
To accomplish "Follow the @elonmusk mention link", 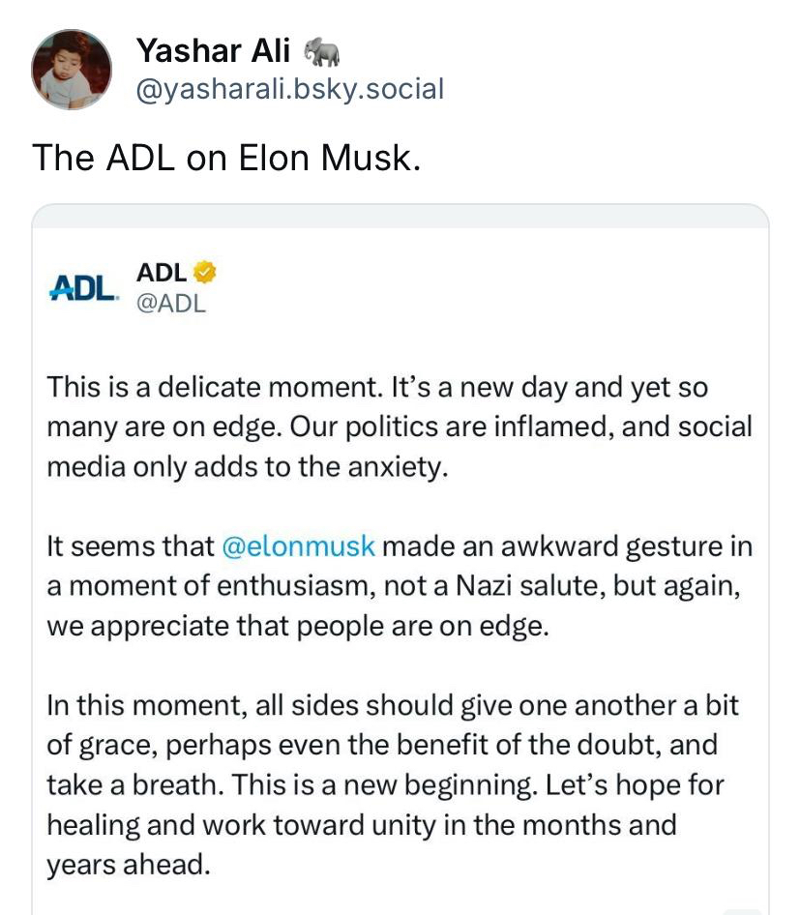I will tap(298, 546).
